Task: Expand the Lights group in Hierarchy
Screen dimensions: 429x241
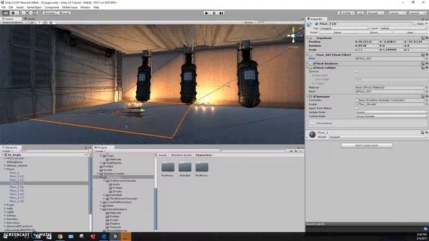Action: 5,212
